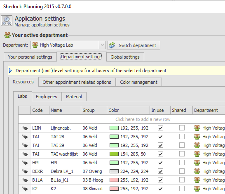Click the Shared column header
225x194 pixels.
(181, 110)
